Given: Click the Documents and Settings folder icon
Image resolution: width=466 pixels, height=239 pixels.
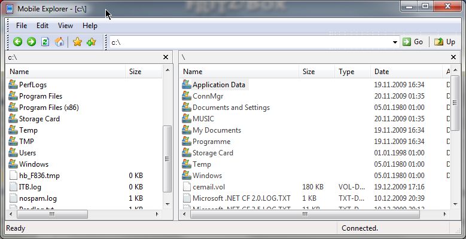Looking at the screenshot, I should click(187, 107).
